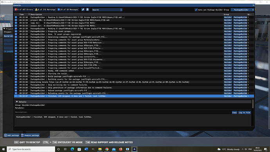Collapse the Project panel triangle
This screenshot has width=270, height=152.
pyautogui.click(x=4, y=29)
